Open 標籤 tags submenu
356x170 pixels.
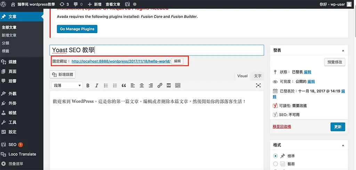coord(6,51)
